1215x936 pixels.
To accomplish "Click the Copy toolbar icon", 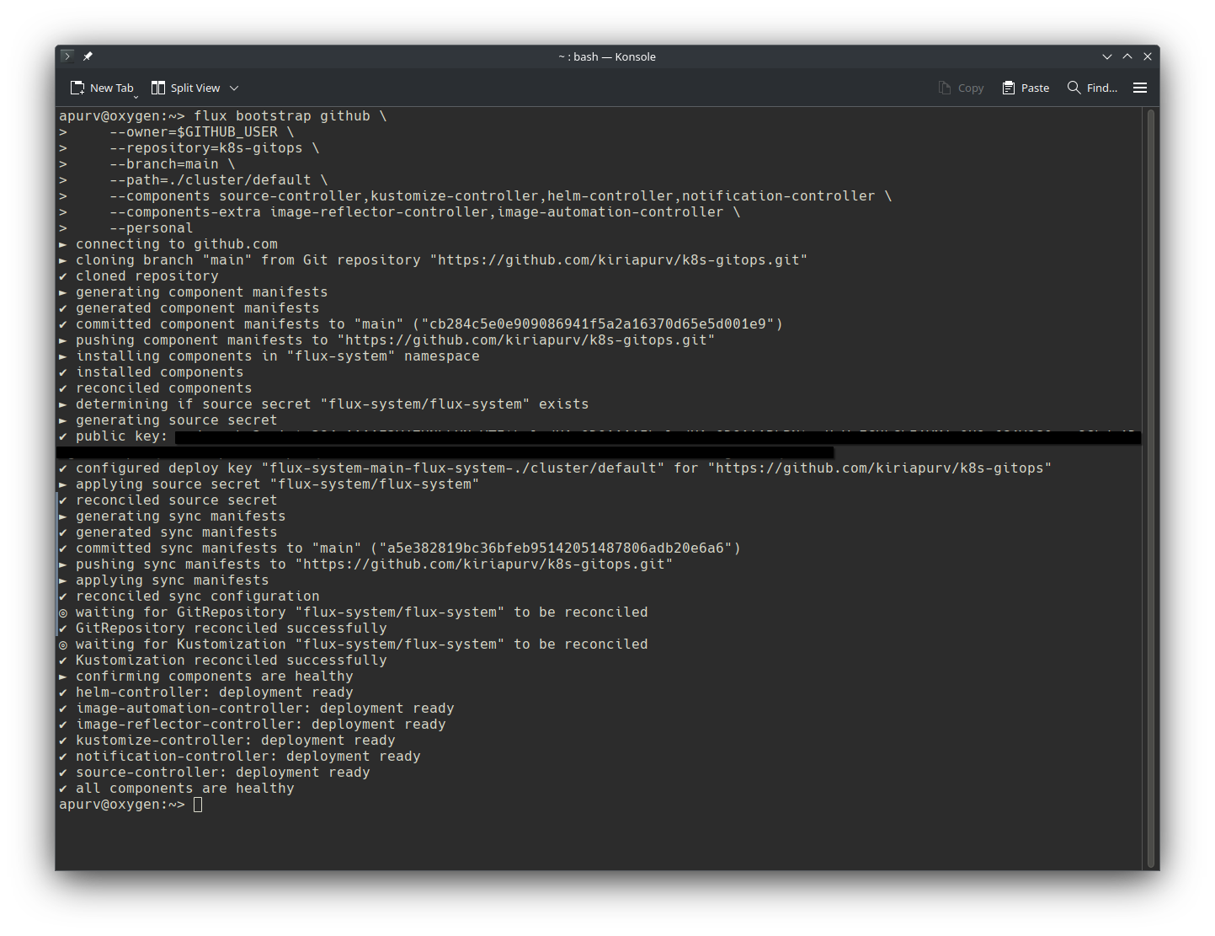I will (x=961, y=88).
